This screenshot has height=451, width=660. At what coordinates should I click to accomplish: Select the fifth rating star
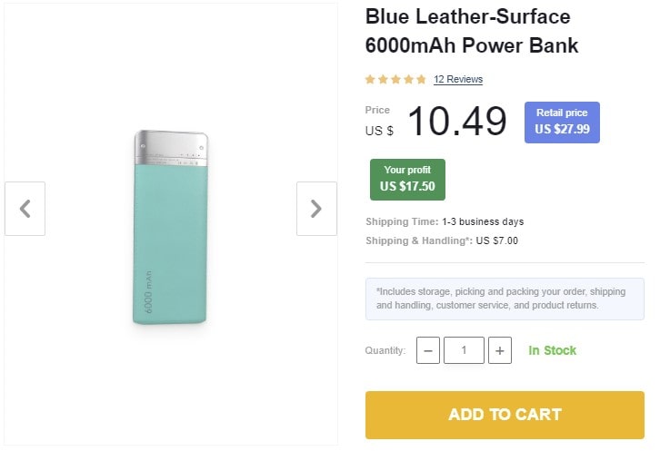[x=421, y=80]
